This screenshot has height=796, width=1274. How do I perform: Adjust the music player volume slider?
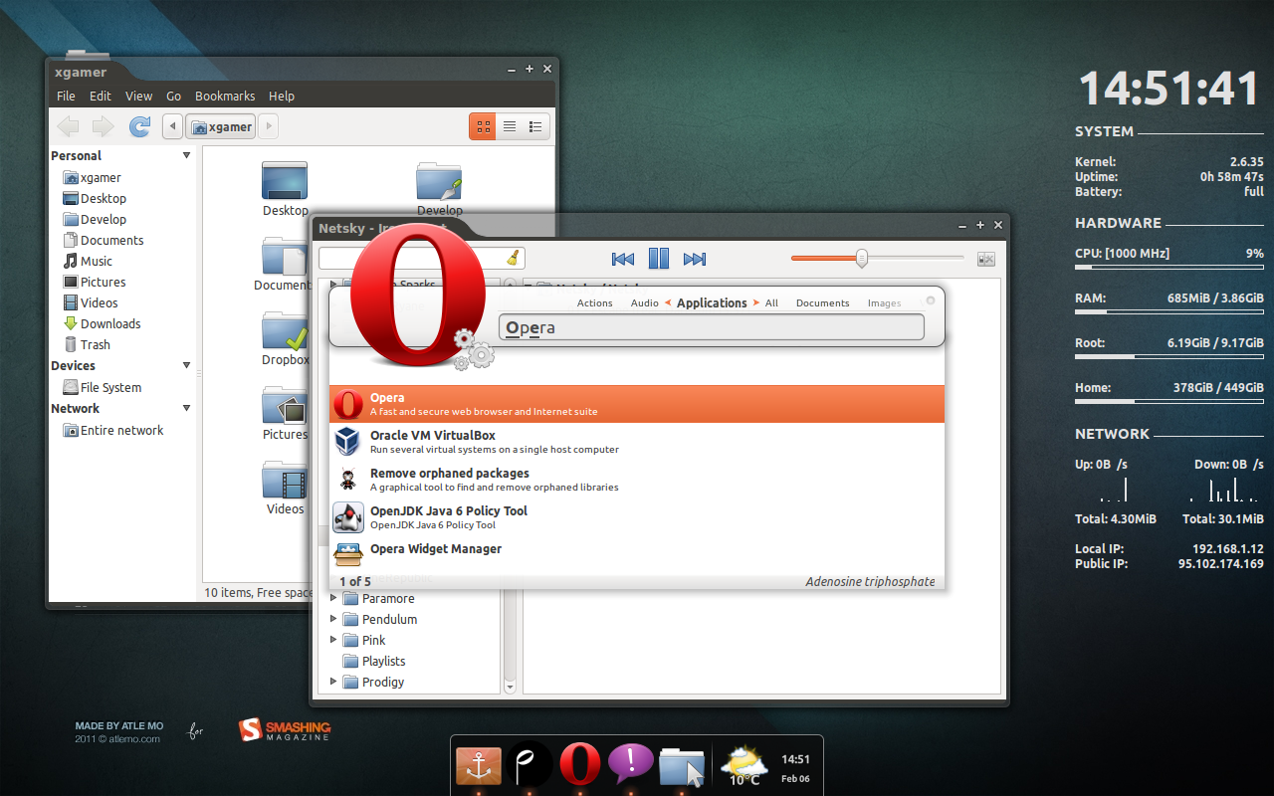877,259
